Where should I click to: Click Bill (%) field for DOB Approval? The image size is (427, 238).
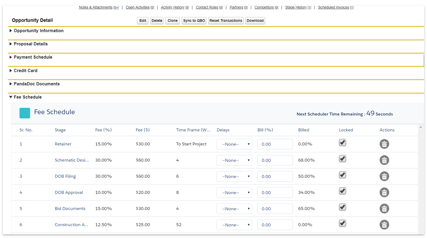coord(275,193)
